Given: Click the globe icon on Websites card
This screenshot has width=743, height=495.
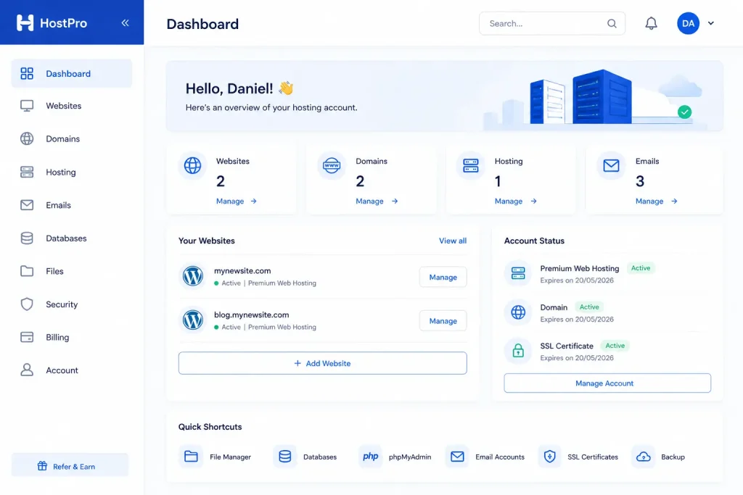Looking at the screenshot, I should (192, 165).
